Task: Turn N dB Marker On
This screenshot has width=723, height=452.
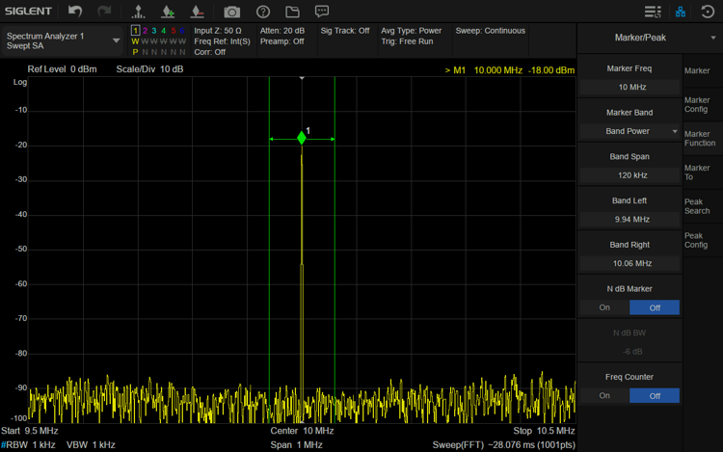Action: pyautogui.click(x=604, y=307)
